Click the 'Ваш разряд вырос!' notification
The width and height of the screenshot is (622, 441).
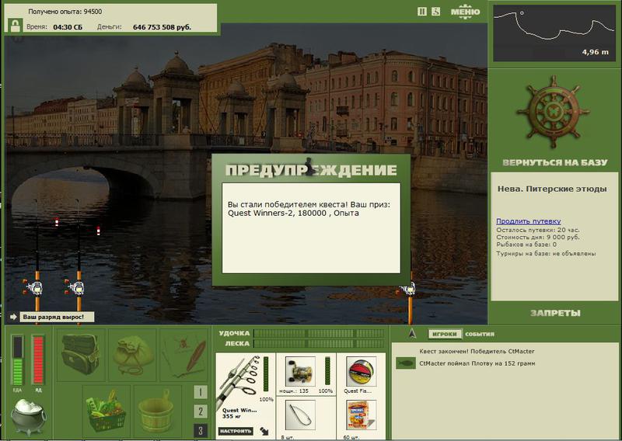(57, 317)
